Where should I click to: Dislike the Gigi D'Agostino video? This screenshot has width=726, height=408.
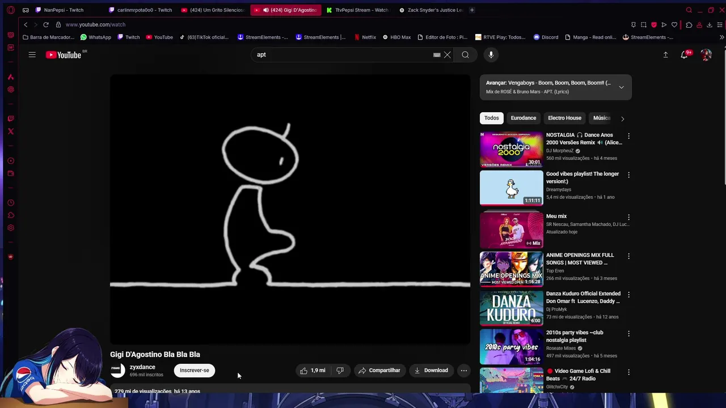click(340, 371)
